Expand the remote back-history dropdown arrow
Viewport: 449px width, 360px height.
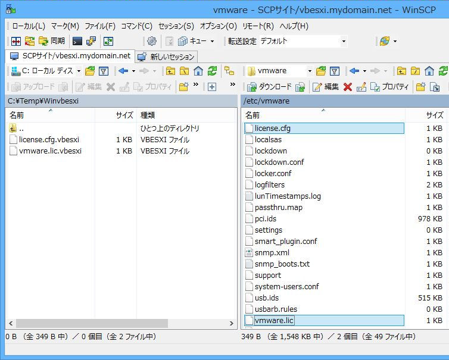click(364, 71)
